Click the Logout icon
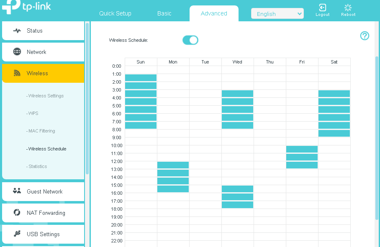Screen dimensions: 380x247 322,8
